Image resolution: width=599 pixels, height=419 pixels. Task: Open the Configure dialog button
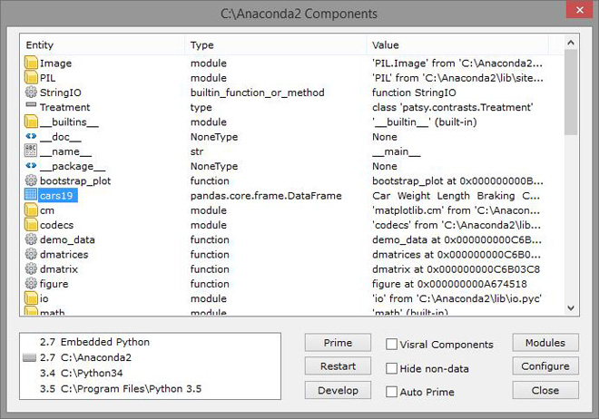tap(545, 366)
